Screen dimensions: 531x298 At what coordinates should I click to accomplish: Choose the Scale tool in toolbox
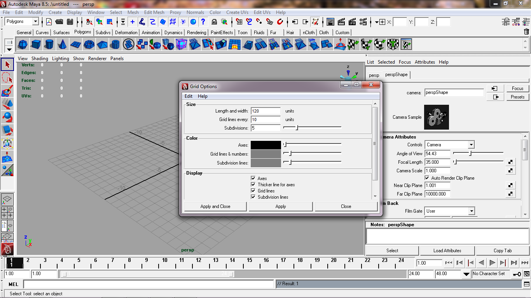click(x=7, y=130)
